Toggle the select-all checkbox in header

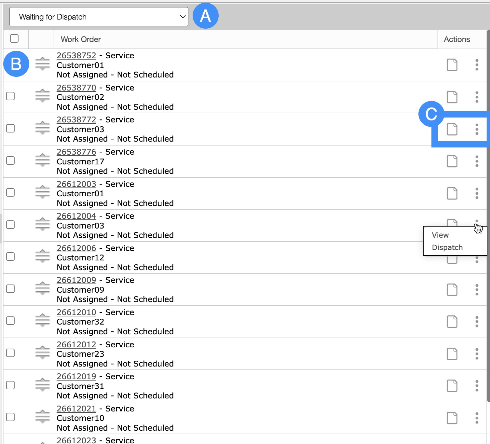pyautogui.click(x=14, y=38)
